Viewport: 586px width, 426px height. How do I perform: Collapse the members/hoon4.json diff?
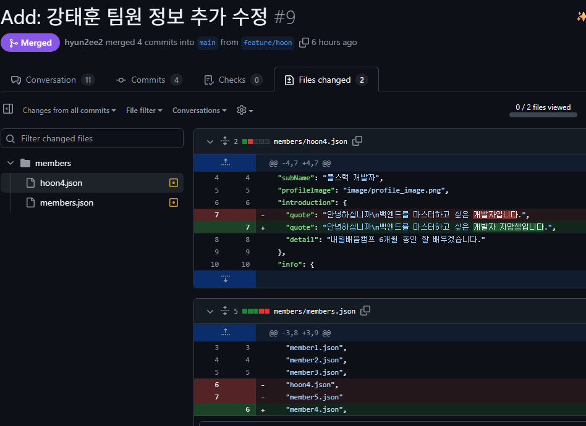210,141
